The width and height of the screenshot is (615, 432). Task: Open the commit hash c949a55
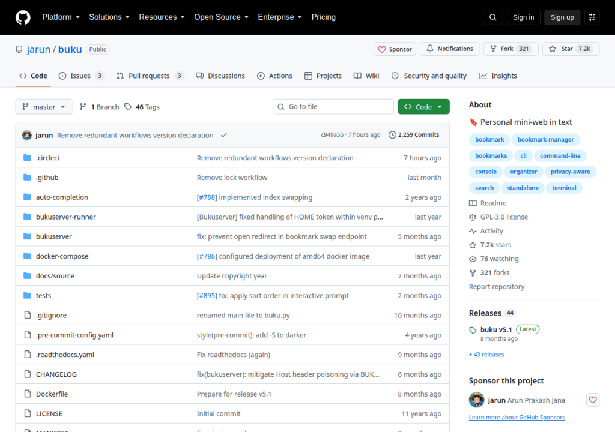(332, 135)
